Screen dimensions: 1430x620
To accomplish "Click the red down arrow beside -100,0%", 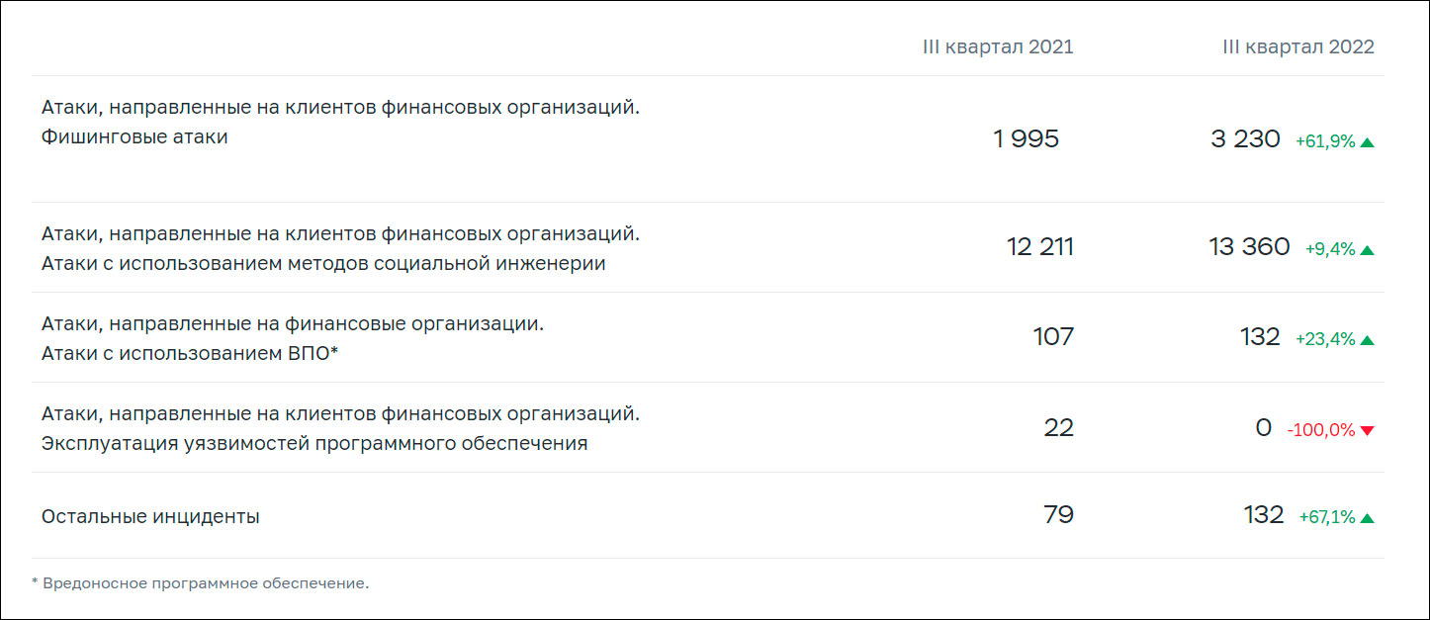I will tap(1367, 430).
